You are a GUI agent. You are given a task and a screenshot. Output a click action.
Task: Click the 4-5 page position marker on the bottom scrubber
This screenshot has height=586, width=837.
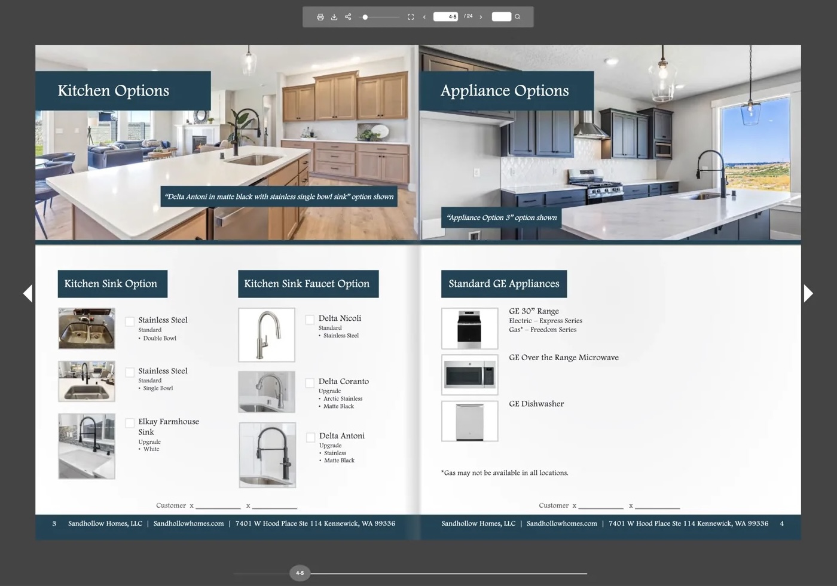[300, 573]
